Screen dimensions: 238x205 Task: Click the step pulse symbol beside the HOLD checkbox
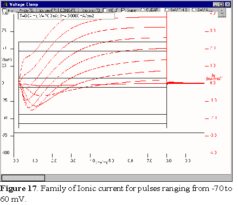coord(117,10)
